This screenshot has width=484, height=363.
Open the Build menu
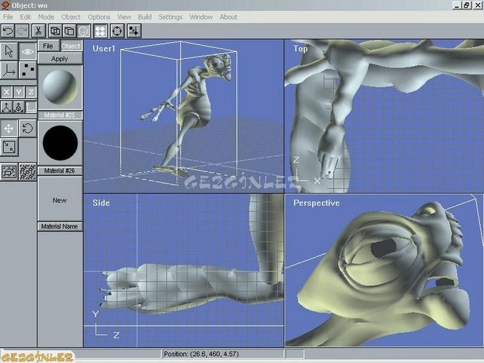pos(145,17)
